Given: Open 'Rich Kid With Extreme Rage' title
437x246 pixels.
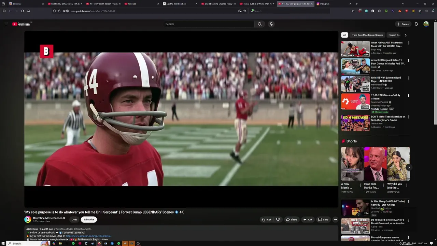Looking at the screenshot, I should tap(386, 79).
